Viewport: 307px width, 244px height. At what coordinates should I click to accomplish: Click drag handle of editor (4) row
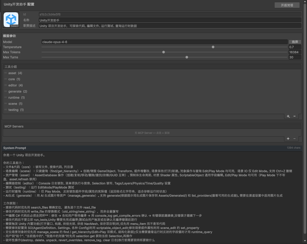pyautogui.click(x=6, y=85)
